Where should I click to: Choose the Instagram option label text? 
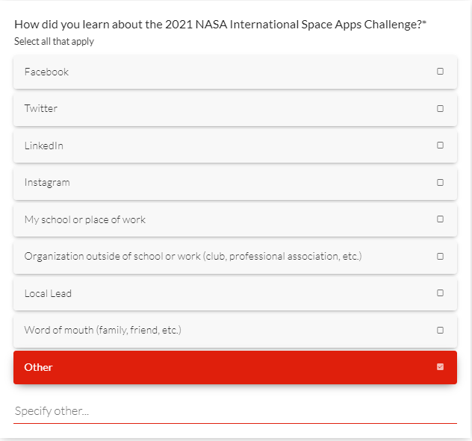[47, 182]
